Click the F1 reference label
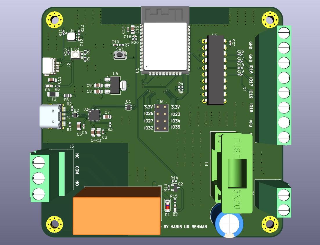This screenshot has width=320, height=245. pos(207,164)
